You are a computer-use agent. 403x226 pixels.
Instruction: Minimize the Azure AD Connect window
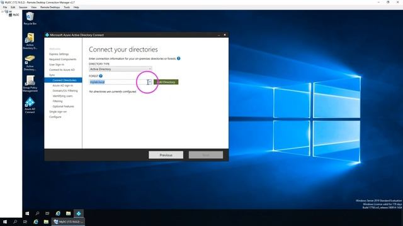click(x=219, y=35)
